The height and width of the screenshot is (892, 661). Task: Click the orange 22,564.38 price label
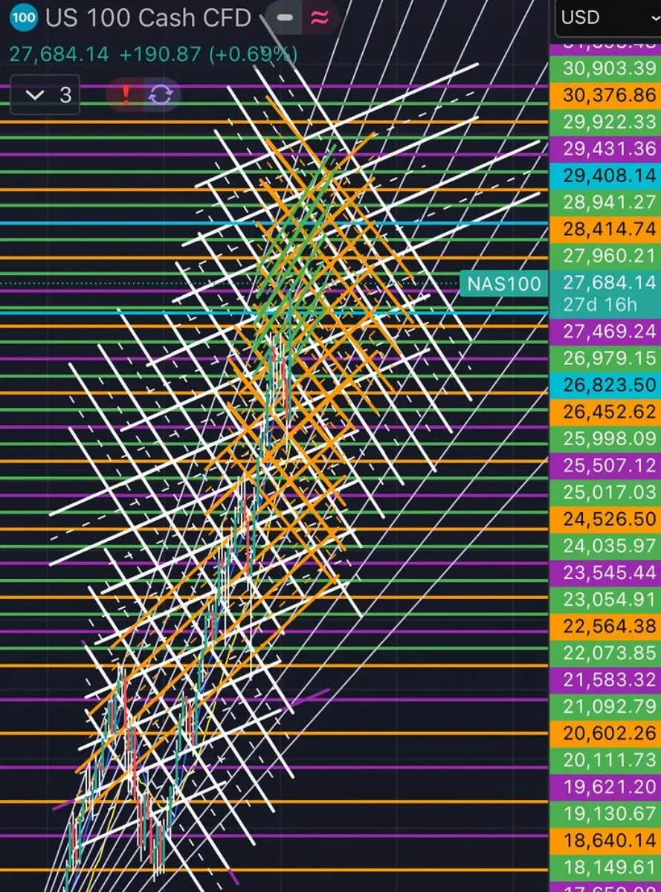click(x=604, y=625)
